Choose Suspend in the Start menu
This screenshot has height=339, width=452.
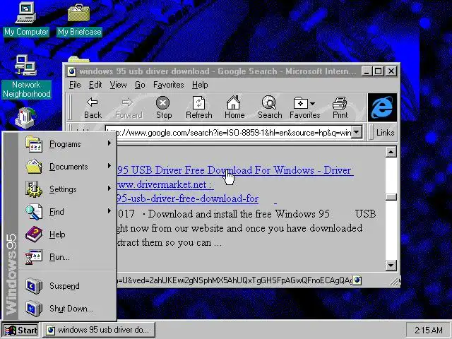coord(68,285)
